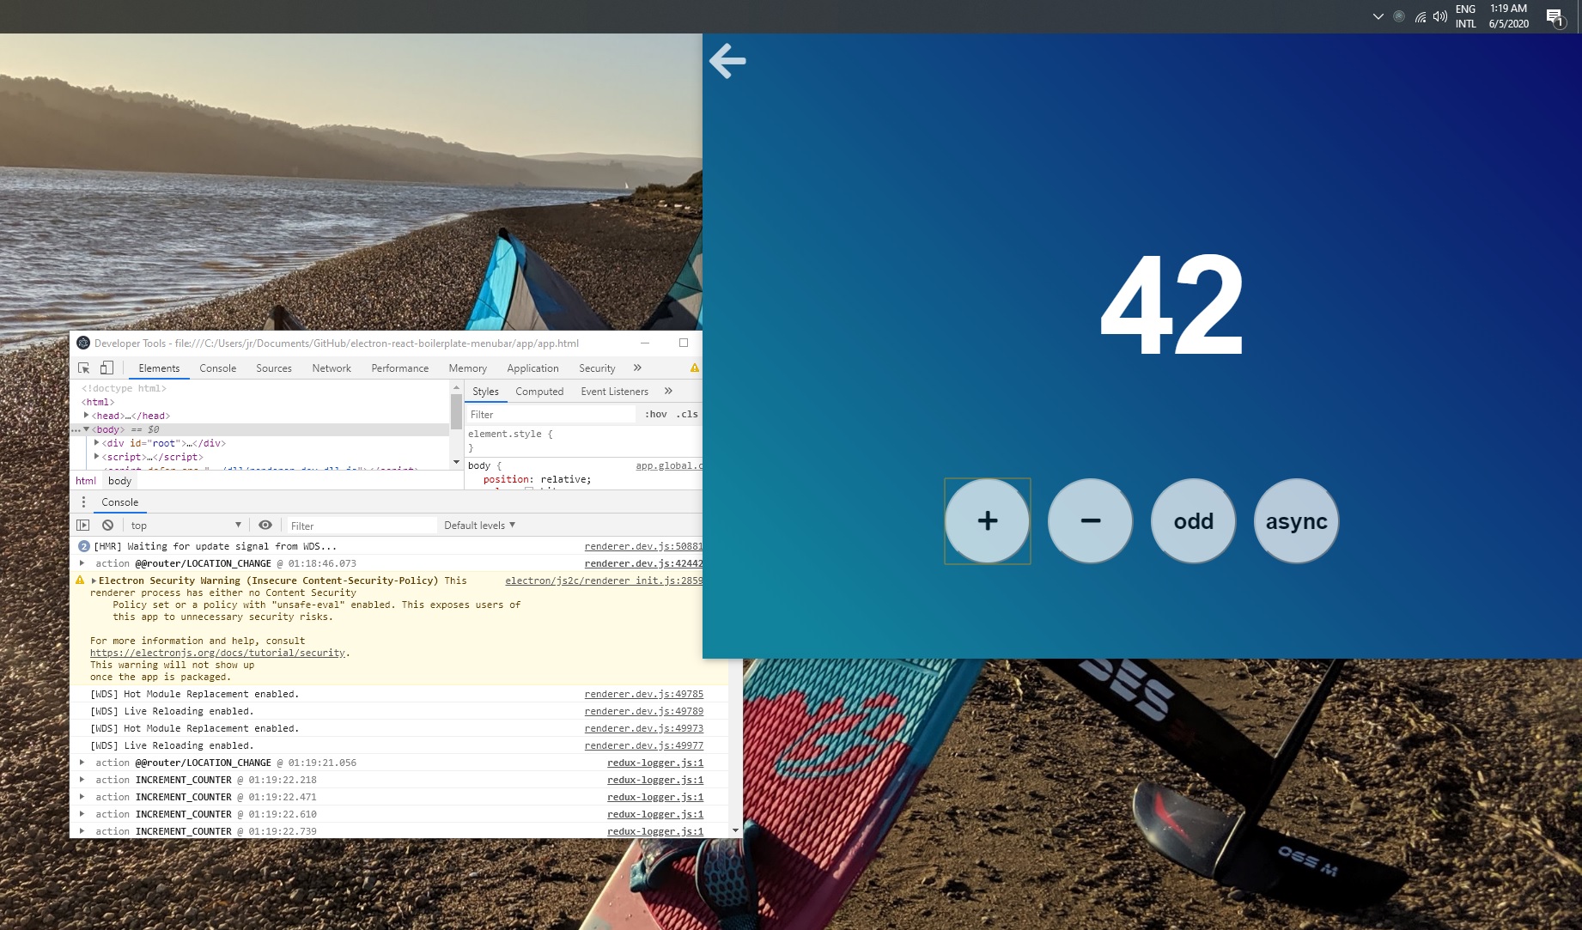The height and width of the screenshot is (930, 1582).
Task: Open the Default levels dropdown
Action: (x=479, y=525)
